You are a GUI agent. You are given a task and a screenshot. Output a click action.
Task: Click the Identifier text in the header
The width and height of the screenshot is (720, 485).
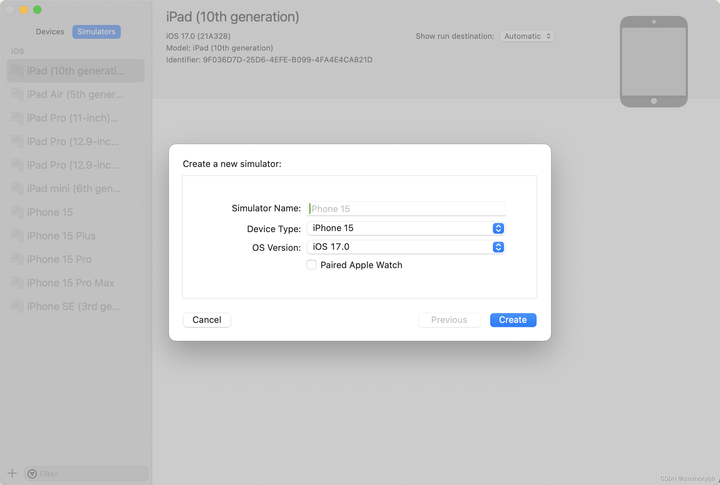[x=269, y=60]
